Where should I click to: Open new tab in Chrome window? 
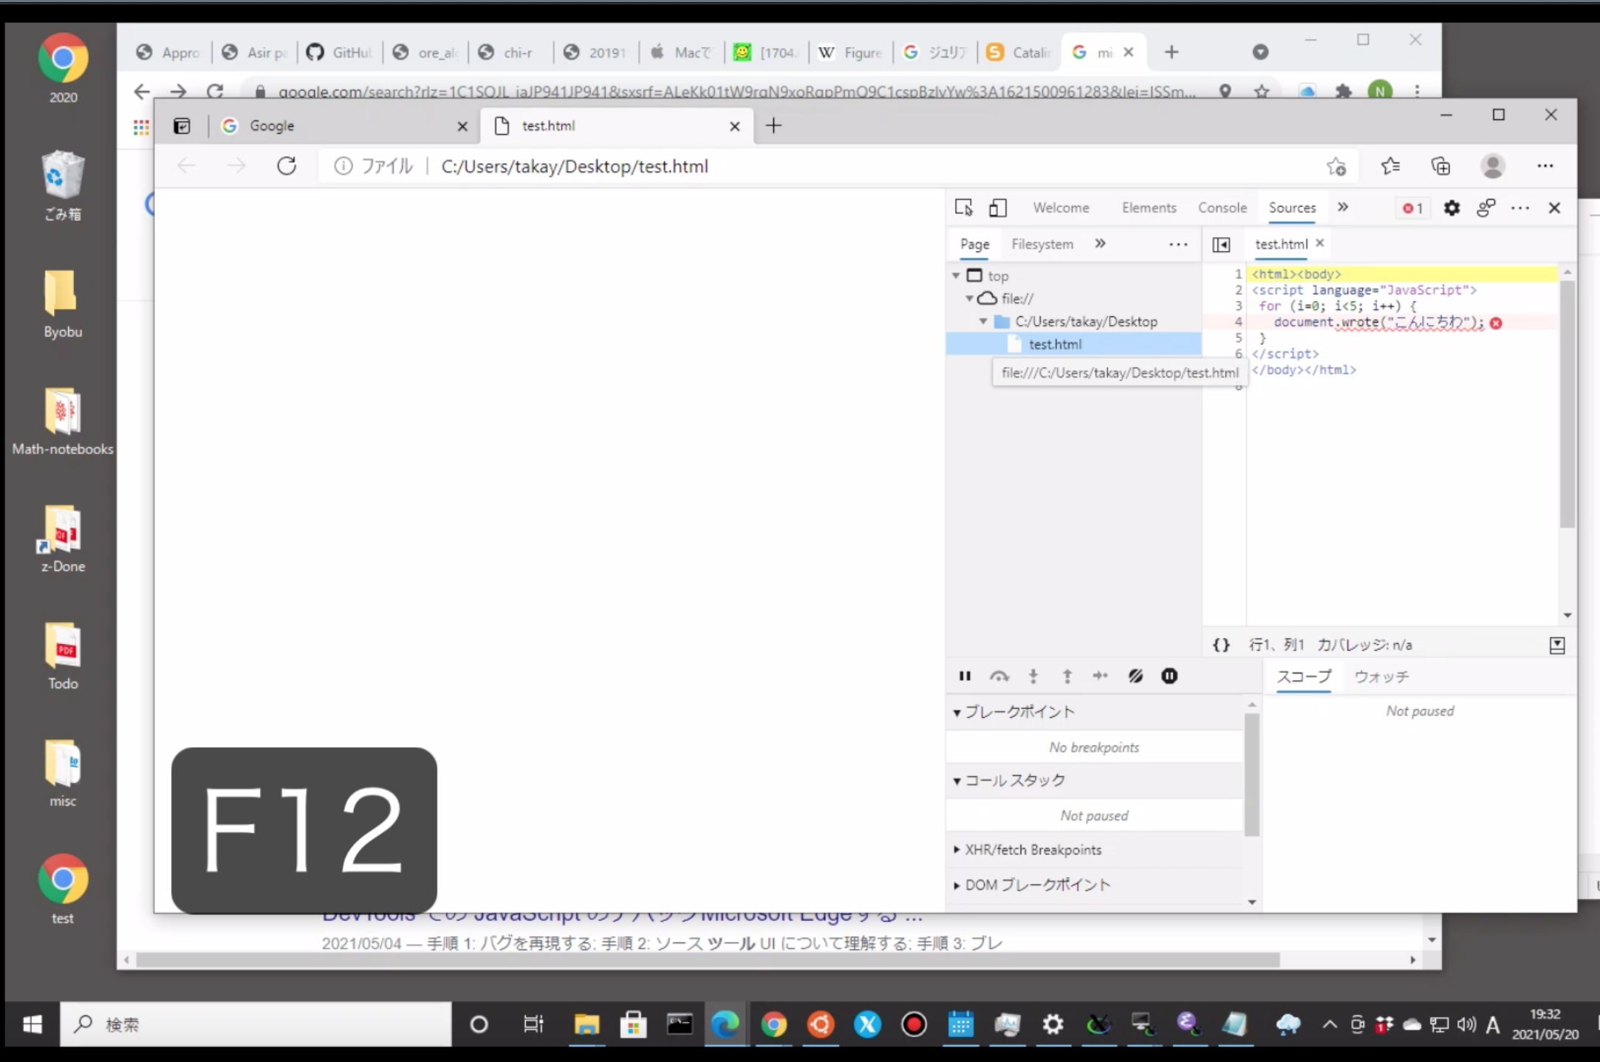coord(1172,52)
